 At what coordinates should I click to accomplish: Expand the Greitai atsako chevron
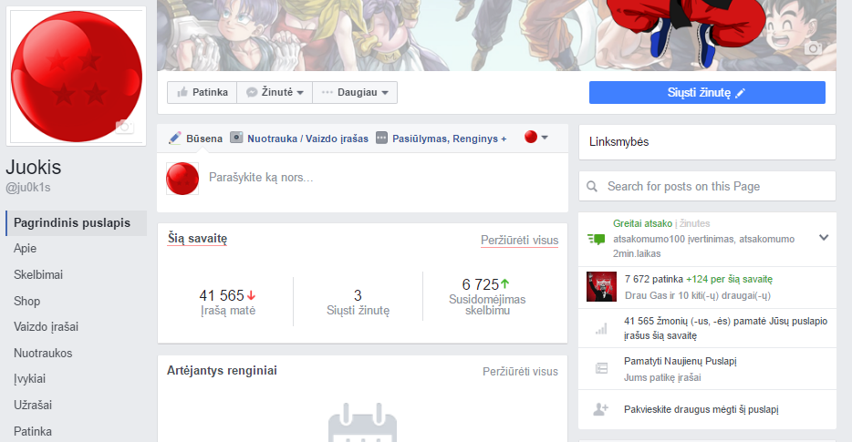(824, 237)
